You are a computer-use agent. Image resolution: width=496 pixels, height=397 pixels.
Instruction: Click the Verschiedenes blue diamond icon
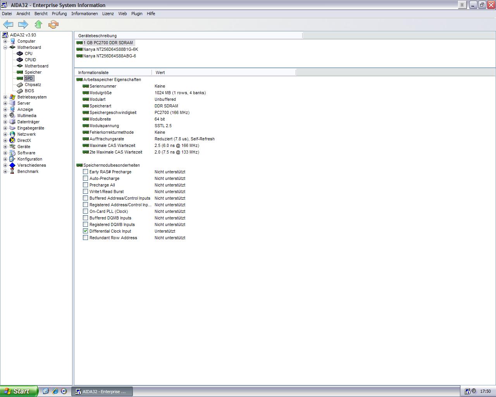pyautogui.click(x=12, y=165)
